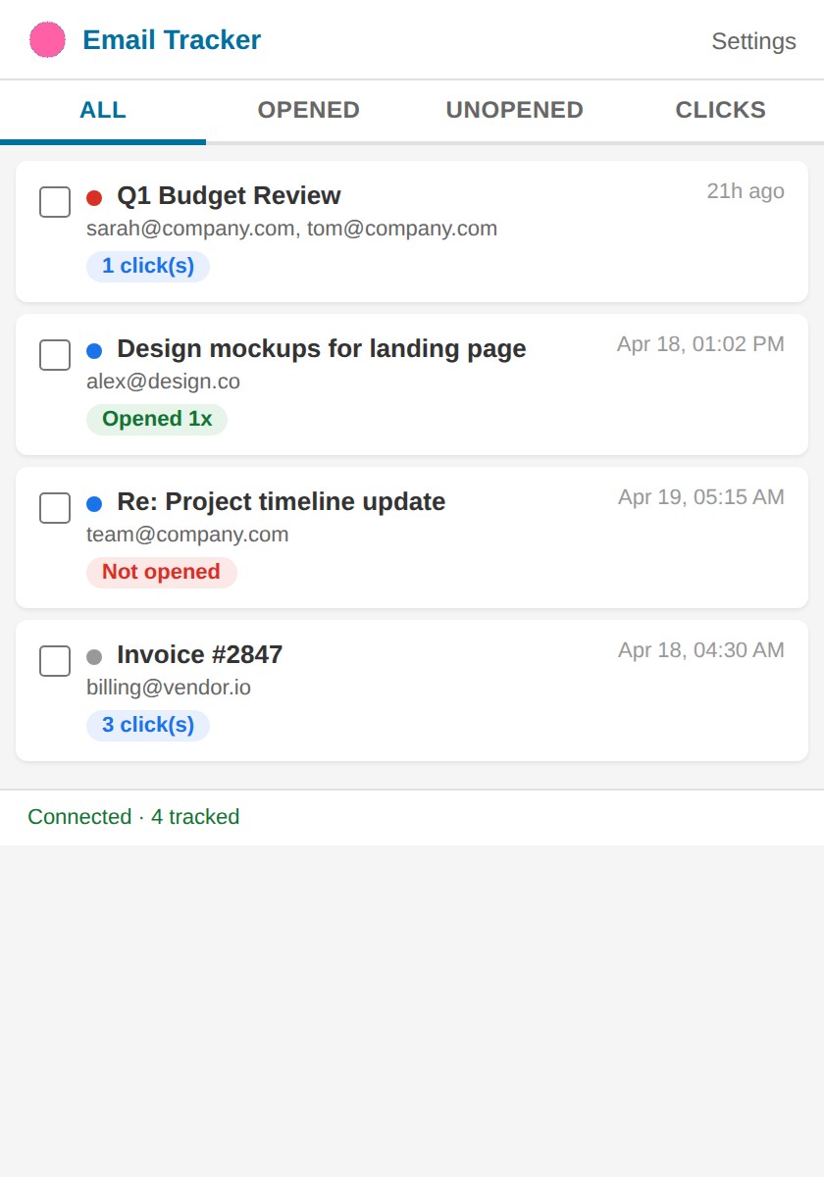Switch to the OPENED tab
The width and height of the screenshot is (824, 1177).
[308, 110]
